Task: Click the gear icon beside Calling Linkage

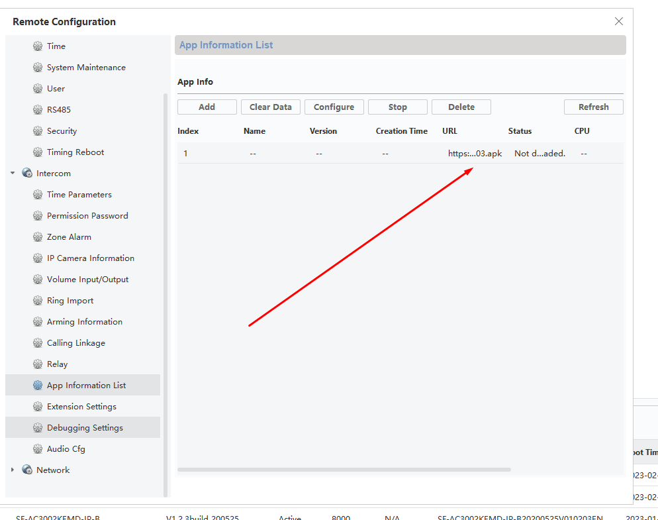Action: point(38,342)
